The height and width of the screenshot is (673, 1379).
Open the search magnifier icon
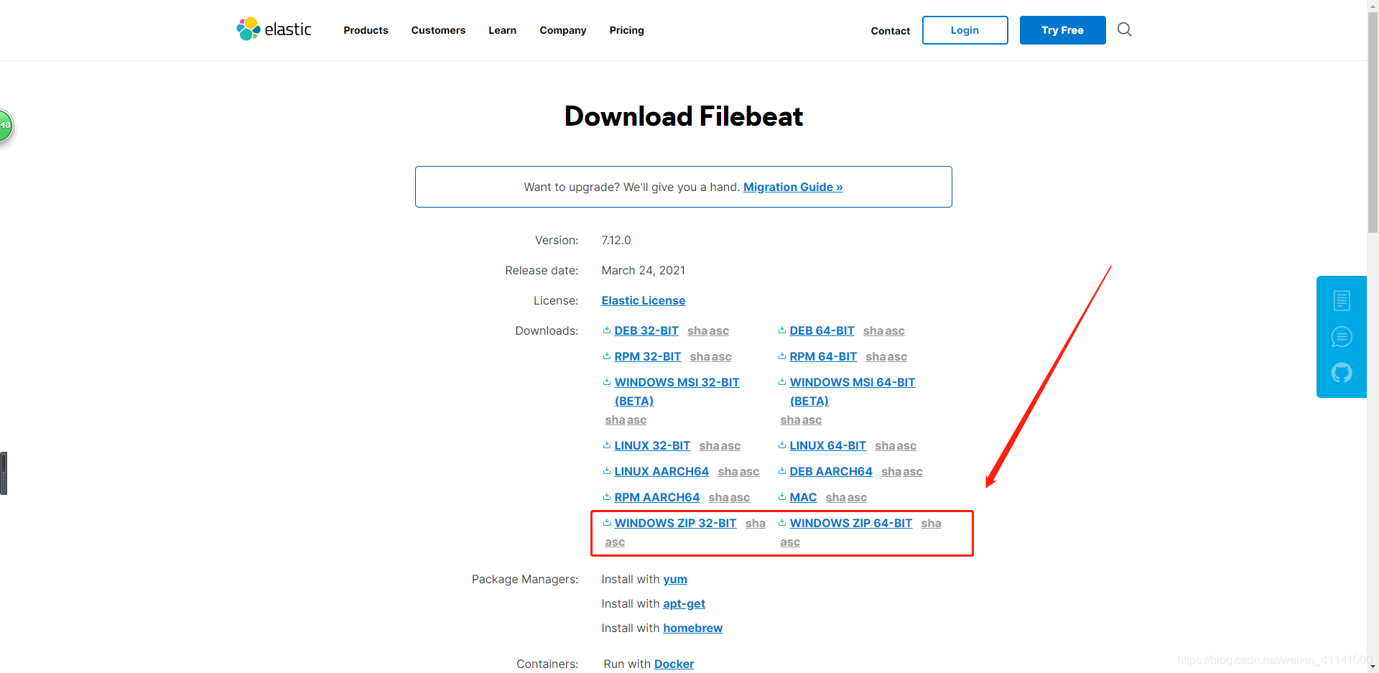click(1124, 29)
